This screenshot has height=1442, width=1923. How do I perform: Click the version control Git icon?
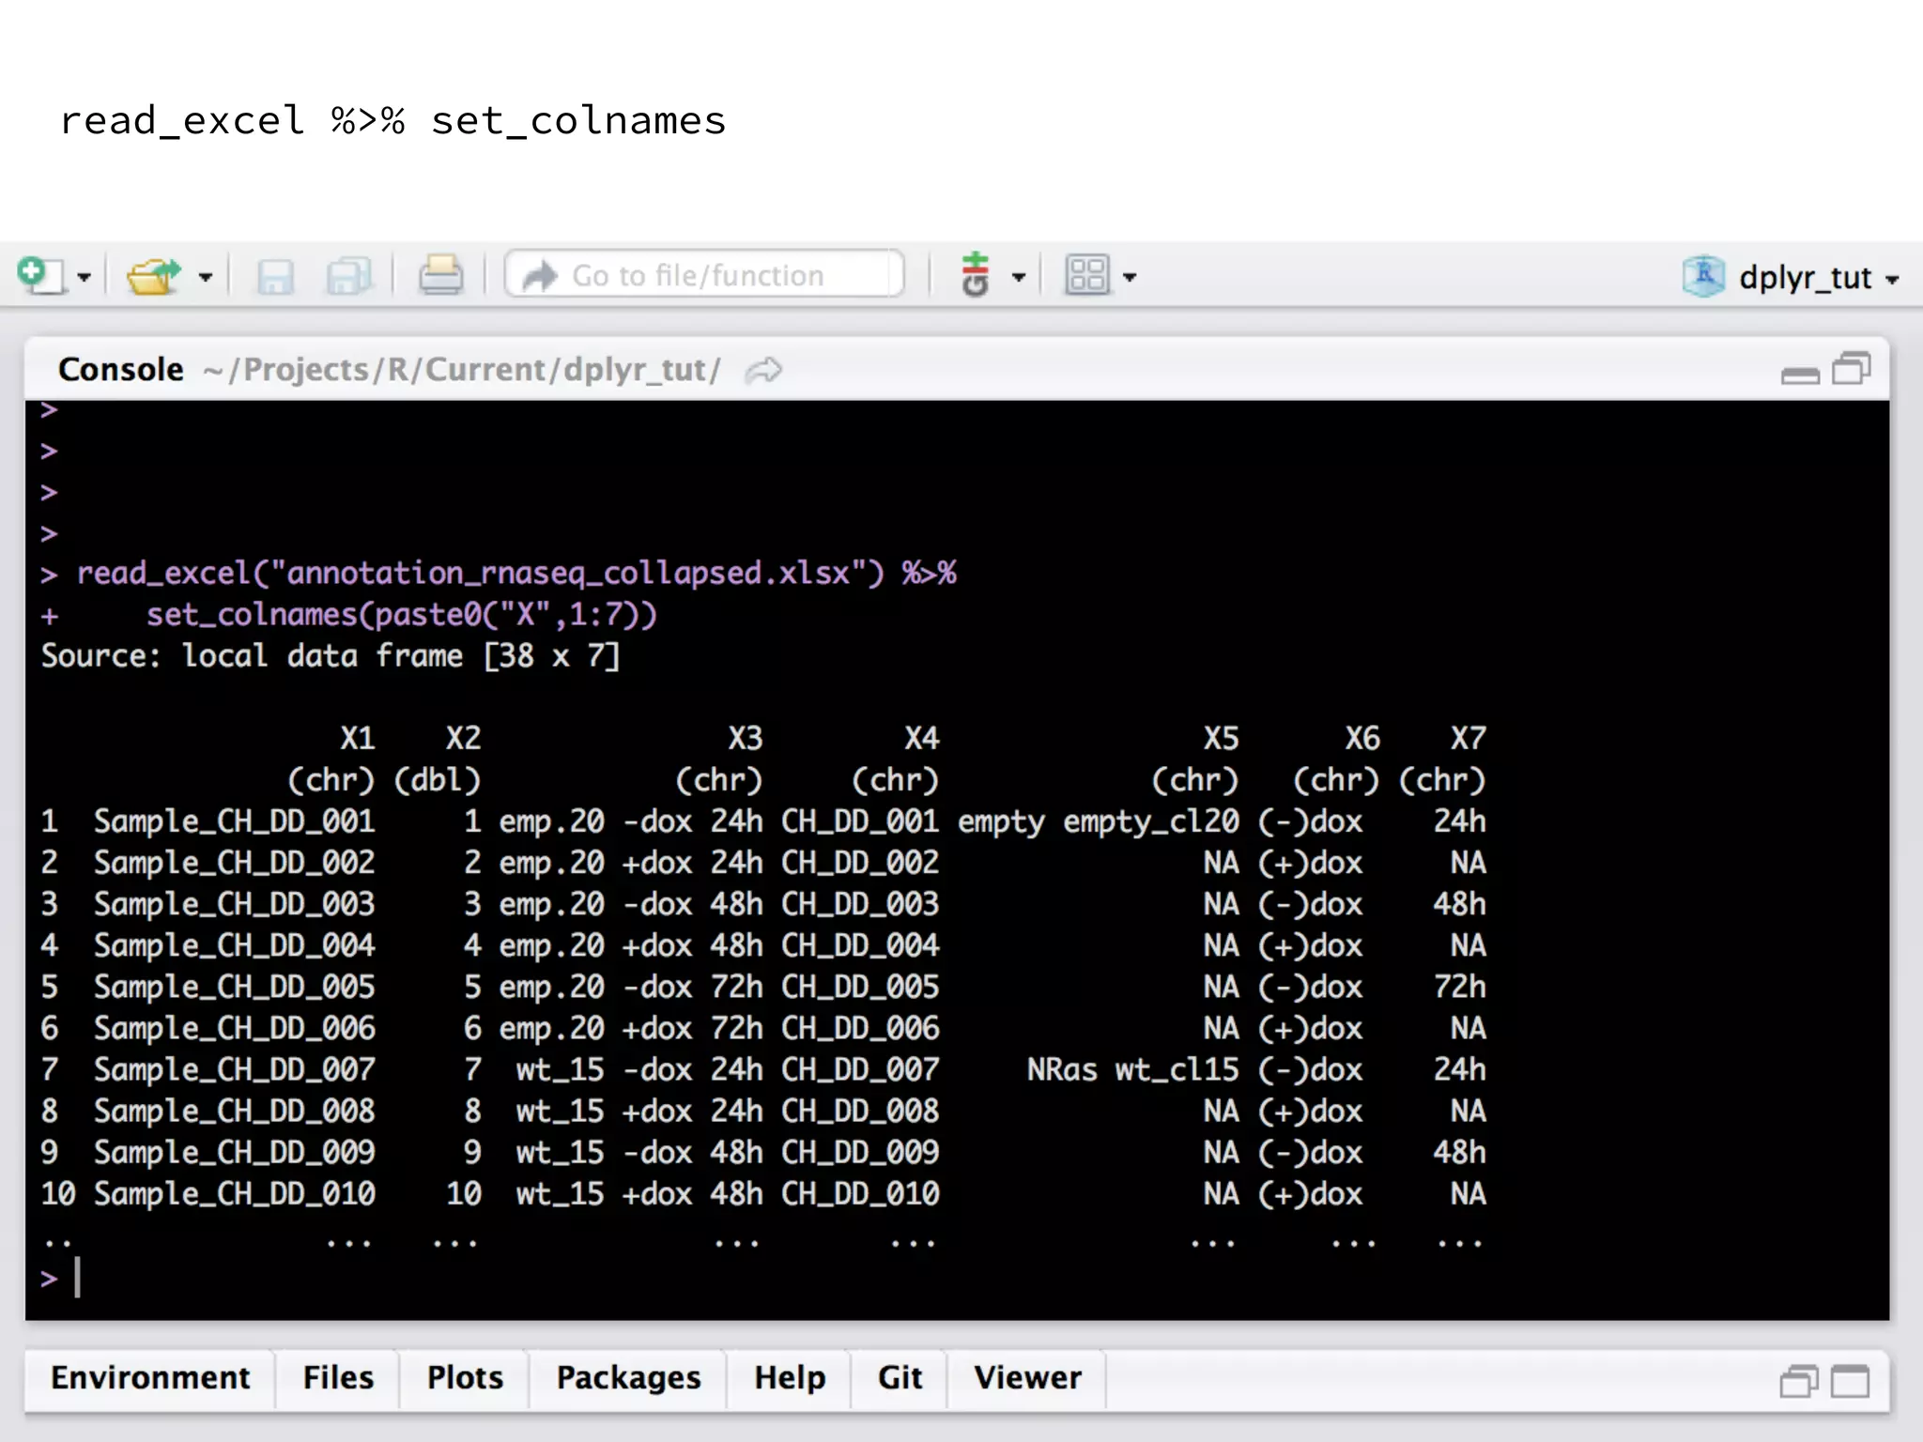[x=976, y=274]
